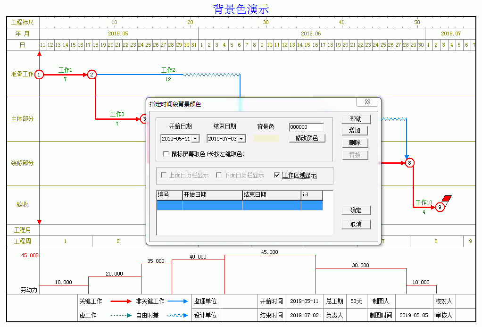This screenshot has width=482, height=327.
Task: Select node 2 in the network diagram
Action: (x=91, y=75)
